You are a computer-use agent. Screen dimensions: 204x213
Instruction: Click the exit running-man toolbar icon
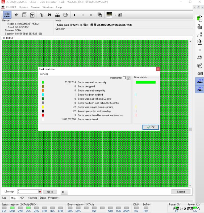[120, 15]
